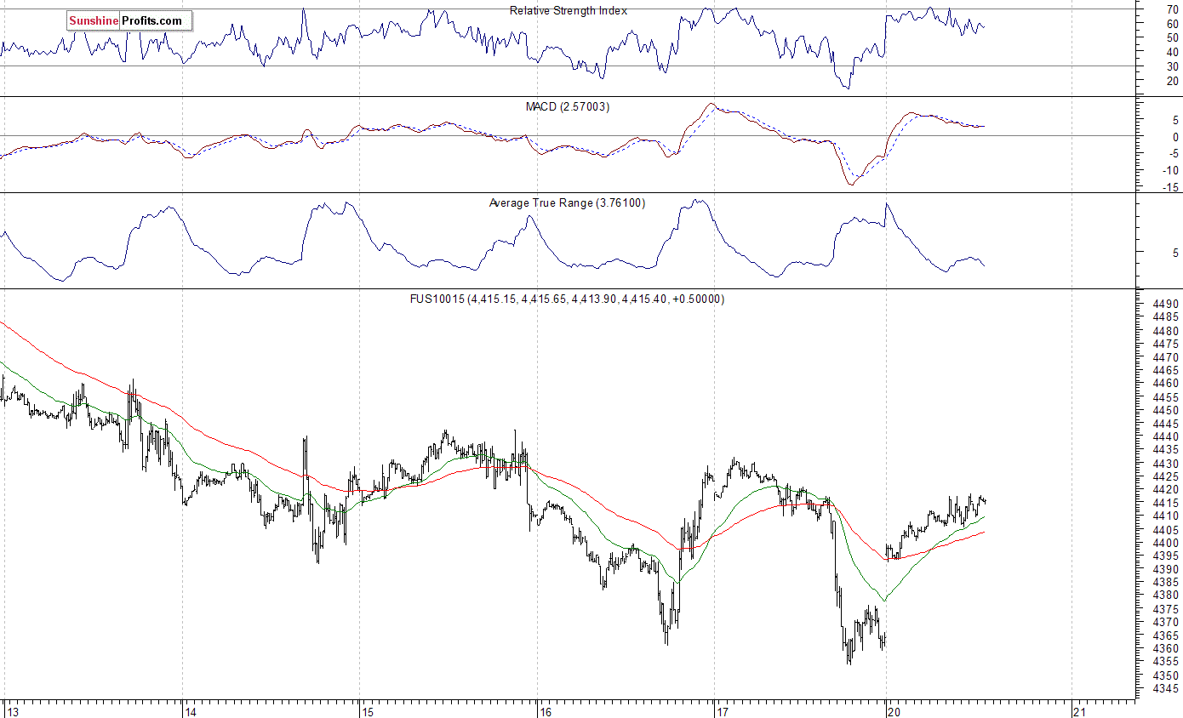Click the 14 date label on time axis
1183x718 pixels.
[191, 711]
